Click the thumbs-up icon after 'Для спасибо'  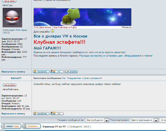click(x=52, y=31)
